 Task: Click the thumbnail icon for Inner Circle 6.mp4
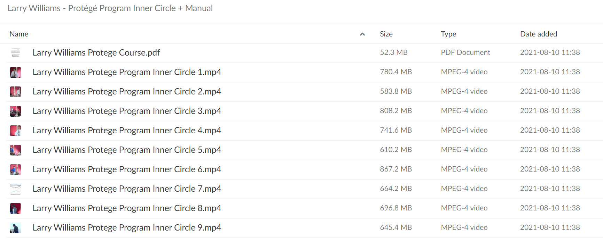[x=15, y=169]
